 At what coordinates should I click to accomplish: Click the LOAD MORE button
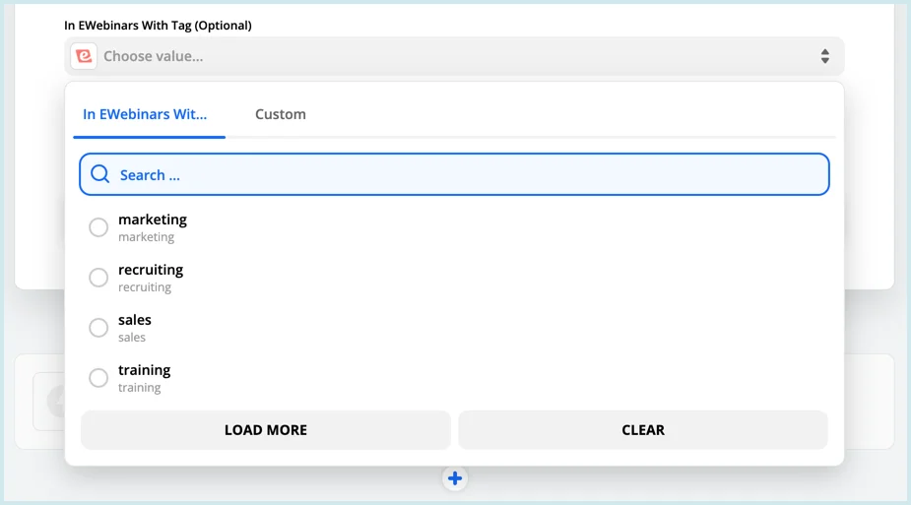point(266,430)
